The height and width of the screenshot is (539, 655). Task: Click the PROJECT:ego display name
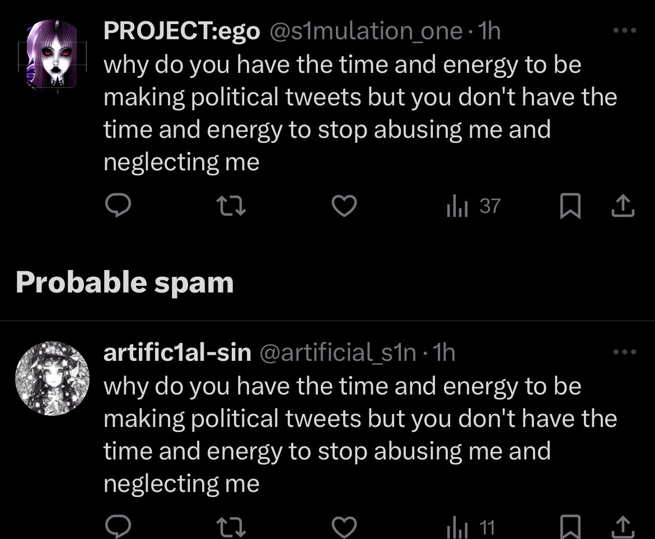click(x=181, y=32)
